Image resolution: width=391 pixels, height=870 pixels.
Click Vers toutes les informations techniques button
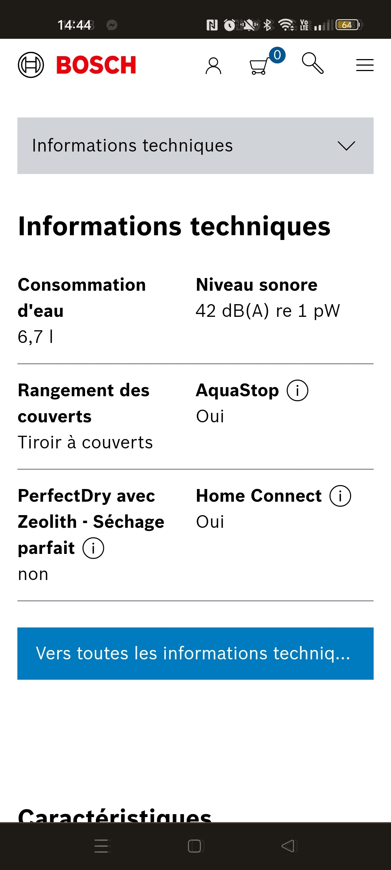click(195, 653)
